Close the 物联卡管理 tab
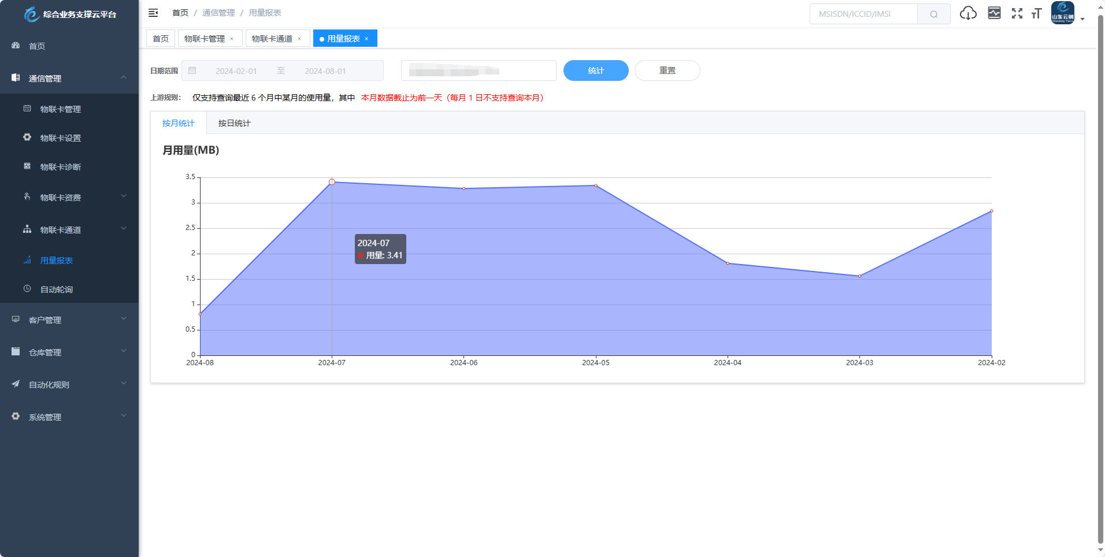The image size is (1105, 557). (x=232, y=39)
